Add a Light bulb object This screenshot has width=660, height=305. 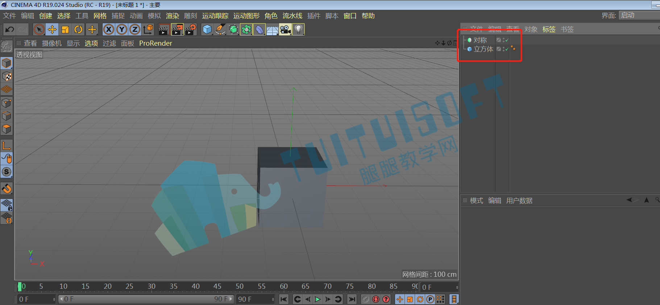(299, 29)
